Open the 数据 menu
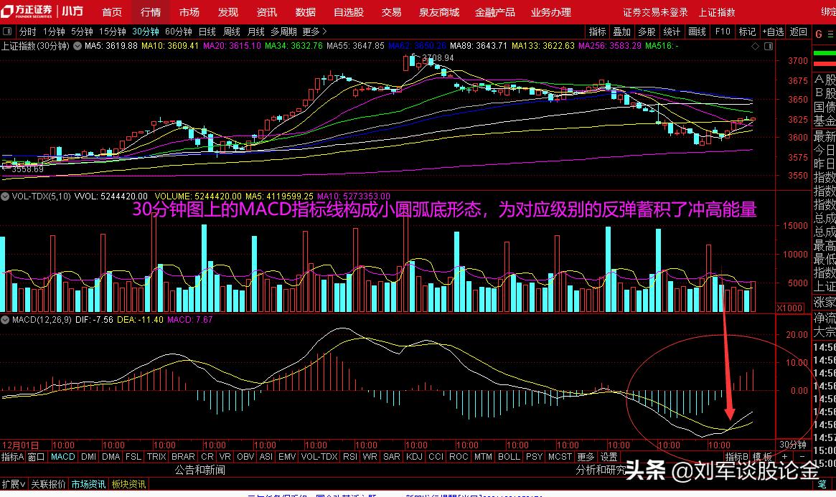This screenshot has height=497, width=836. [x=305, y=11]
